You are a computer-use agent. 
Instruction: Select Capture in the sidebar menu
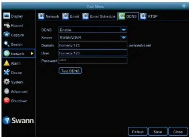point(17,35)
